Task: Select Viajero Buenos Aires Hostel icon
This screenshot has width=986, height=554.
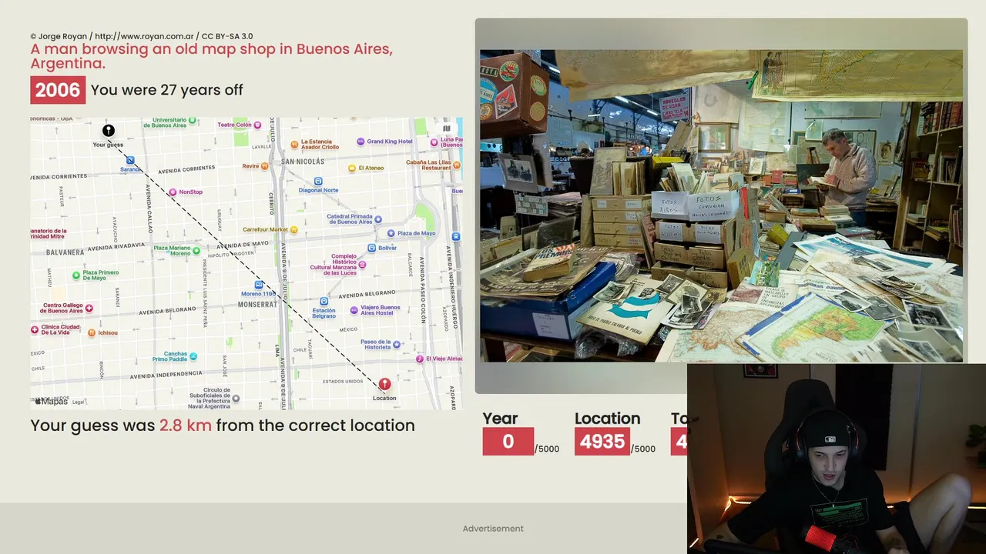Action: [354, 309]
